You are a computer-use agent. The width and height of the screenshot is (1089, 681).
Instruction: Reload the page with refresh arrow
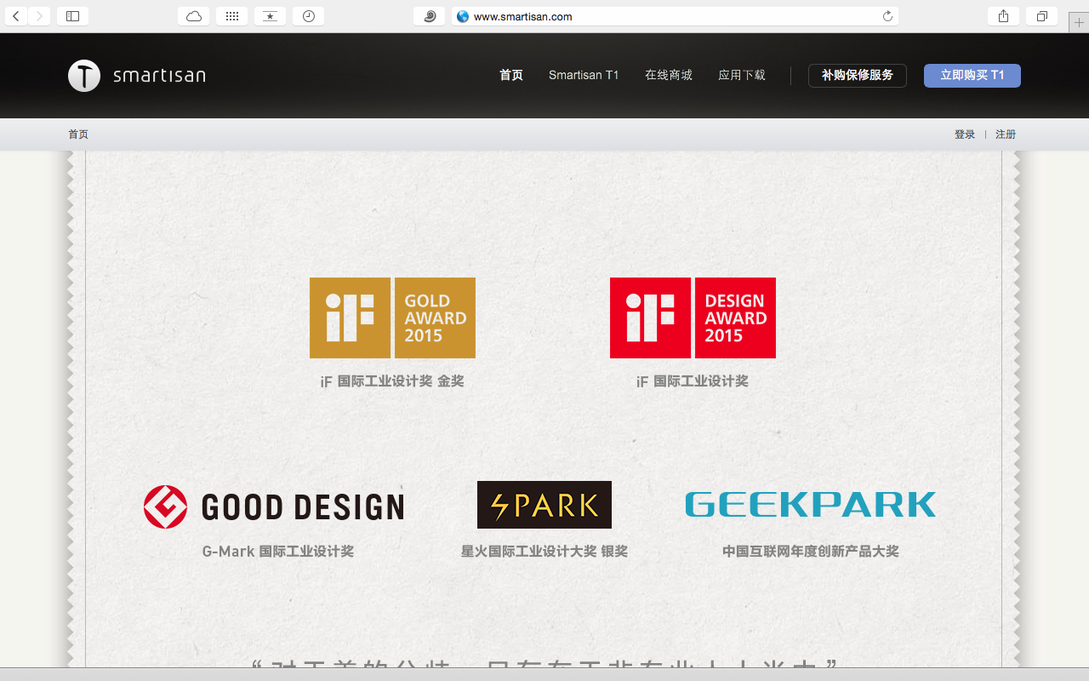coord(887,16)
